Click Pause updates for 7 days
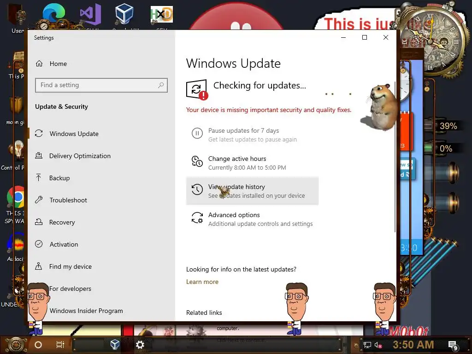Image resolution: width=472 pixels, height=354 pixels. (252, 135)
